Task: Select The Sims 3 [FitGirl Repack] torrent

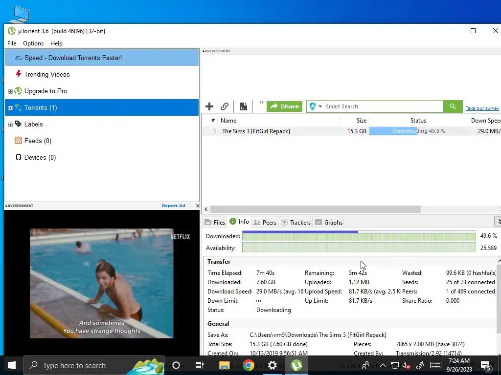Action: coord(256,131)
